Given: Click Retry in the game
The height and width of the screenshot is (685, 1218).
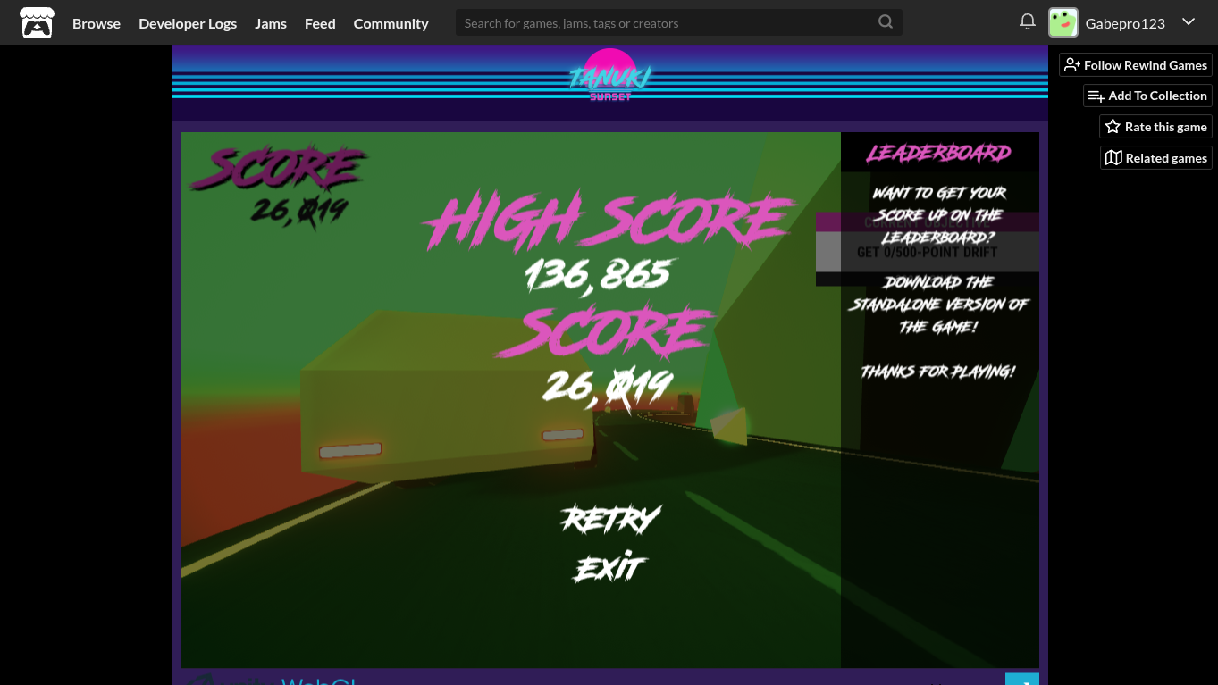Looking at the screenshot, I should [x=610, y=518].
